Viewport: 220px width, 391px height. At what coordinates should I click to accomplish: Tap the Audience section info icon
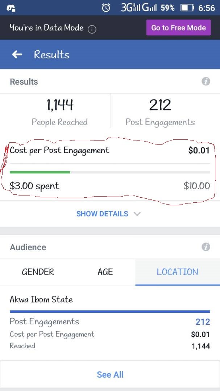click(206, 247)
